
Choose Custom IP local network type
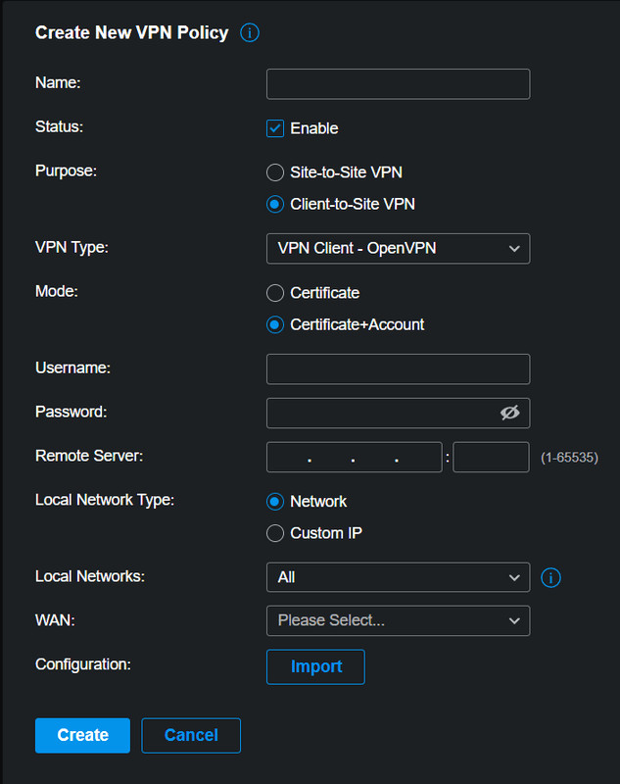pos(275,534)
